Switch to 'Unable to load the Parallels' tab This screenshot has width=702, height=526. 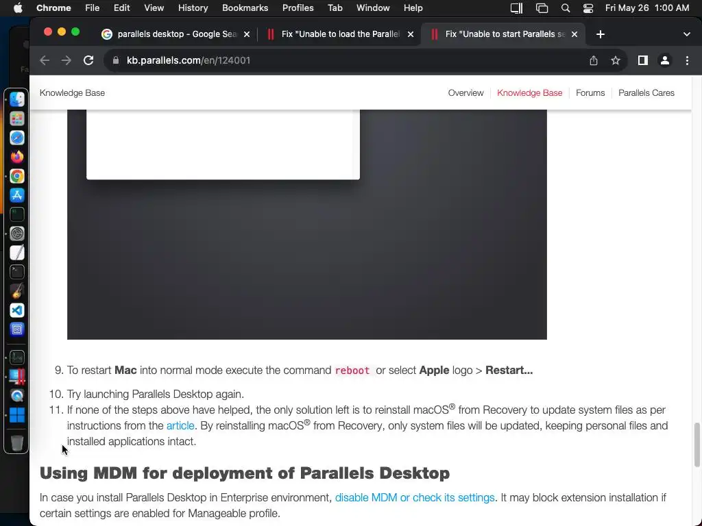pyautogui.click(x=339, y=34)
